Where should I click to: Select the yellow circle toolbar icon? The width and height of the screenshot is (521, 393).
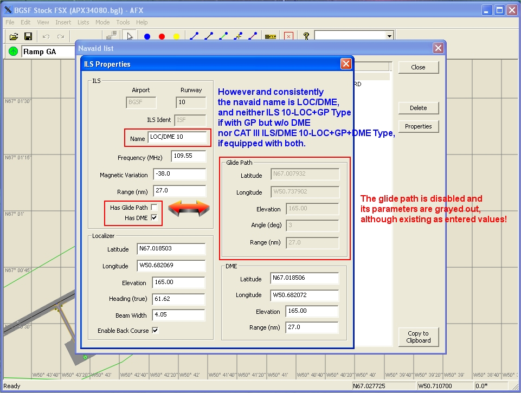(x=176, y=36)
